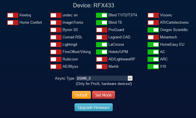Screen dimensions: 196x118
Task: Turn off HomeEasy EU protocol
Action: click(153, 45)
